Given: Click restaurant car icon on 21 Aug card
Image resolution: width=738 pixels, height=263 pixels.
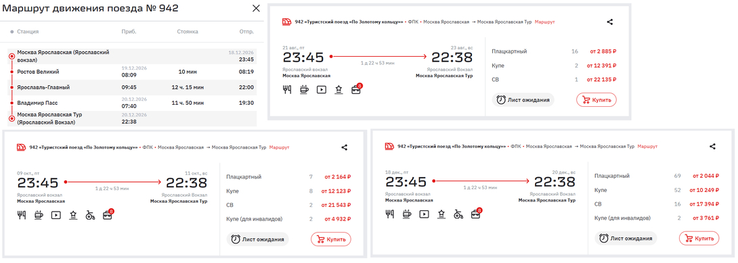Looking at the screenshot, I should tap(286, 89).
